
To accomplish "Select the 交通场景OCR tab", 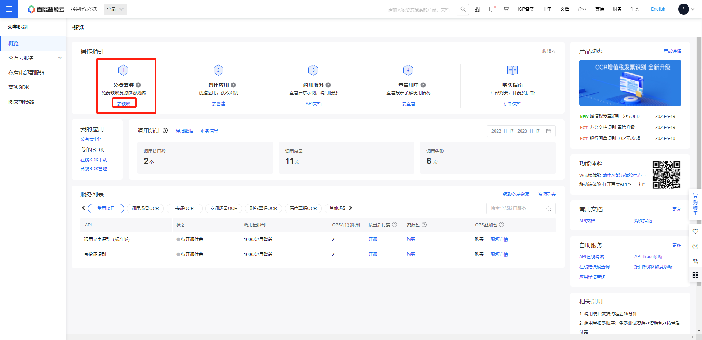I will 224,208.
